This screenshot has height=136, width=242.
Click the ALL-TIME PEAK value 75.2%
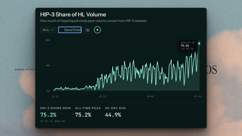[83, 115]
